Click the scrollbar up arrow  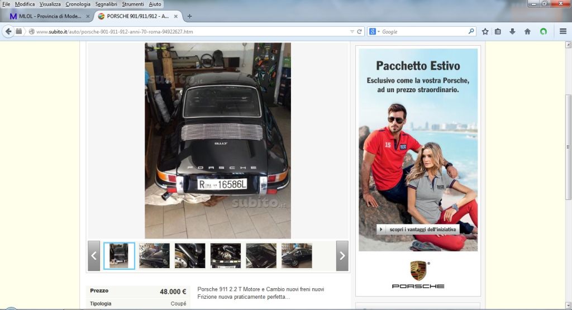click(568, 45)
